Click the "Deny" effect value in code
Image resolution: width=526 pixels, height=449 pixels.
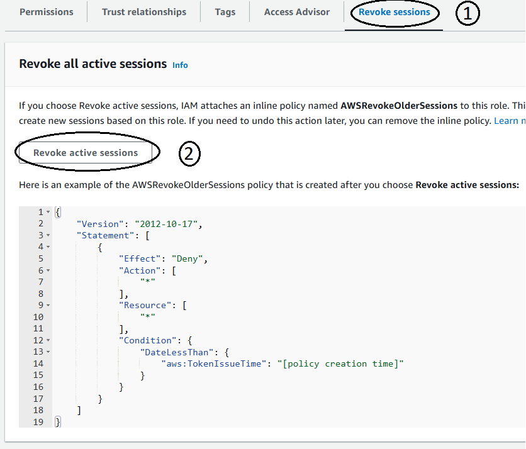tap(188, 258)
